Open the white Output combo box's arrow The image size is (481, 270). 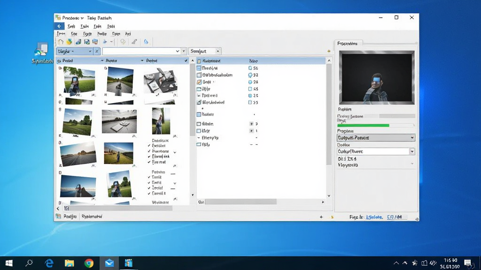412,151
